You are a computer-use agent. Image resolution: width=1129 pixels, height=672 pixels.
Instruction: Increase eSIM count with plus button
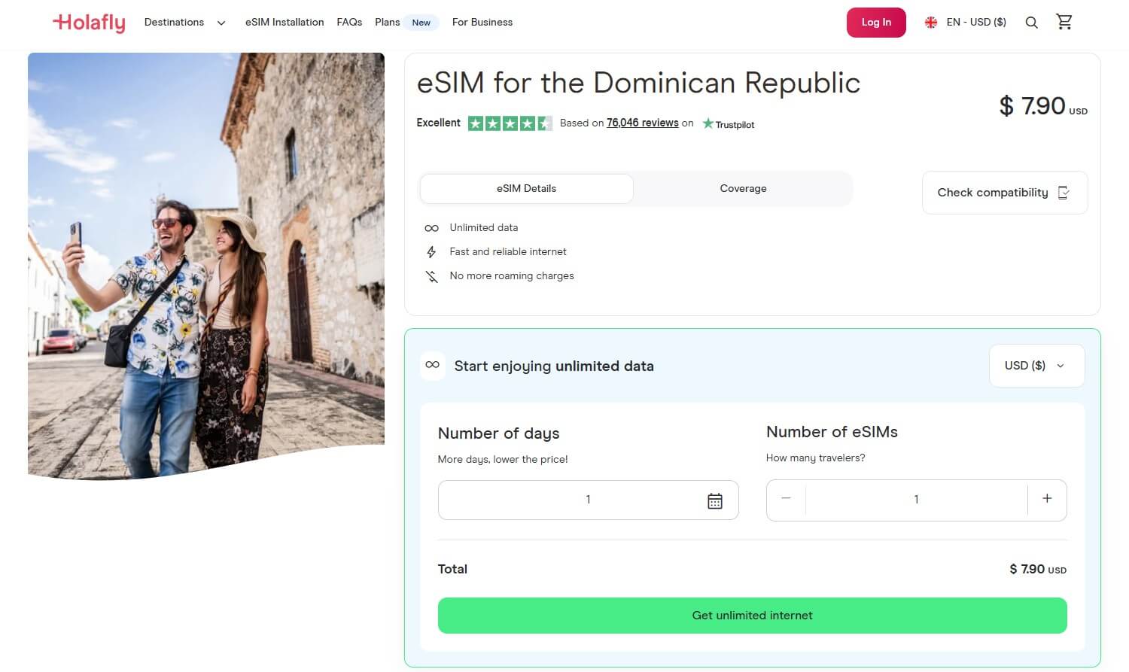click(1047, 499)
